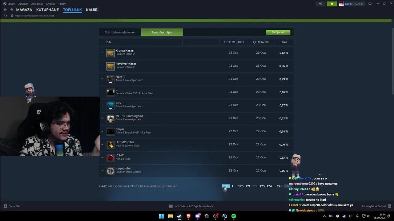Open the :ArmdZombie: emoticon icon
Screen dimensions: 394x221
[111, 145]
